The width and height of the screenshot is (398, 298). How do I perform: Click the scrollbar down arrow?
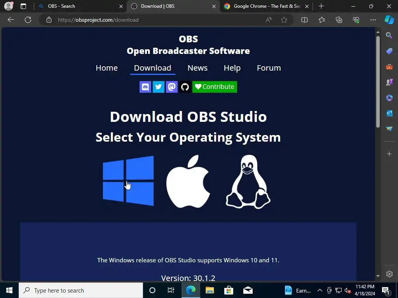378,276
